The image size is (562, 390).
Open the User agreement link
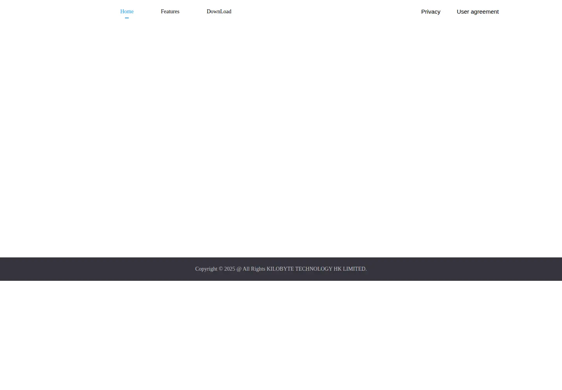click(x=478, y=12)
